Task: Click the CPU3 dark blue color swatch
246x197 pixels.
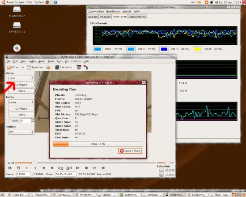Action: tap(164, 49)
